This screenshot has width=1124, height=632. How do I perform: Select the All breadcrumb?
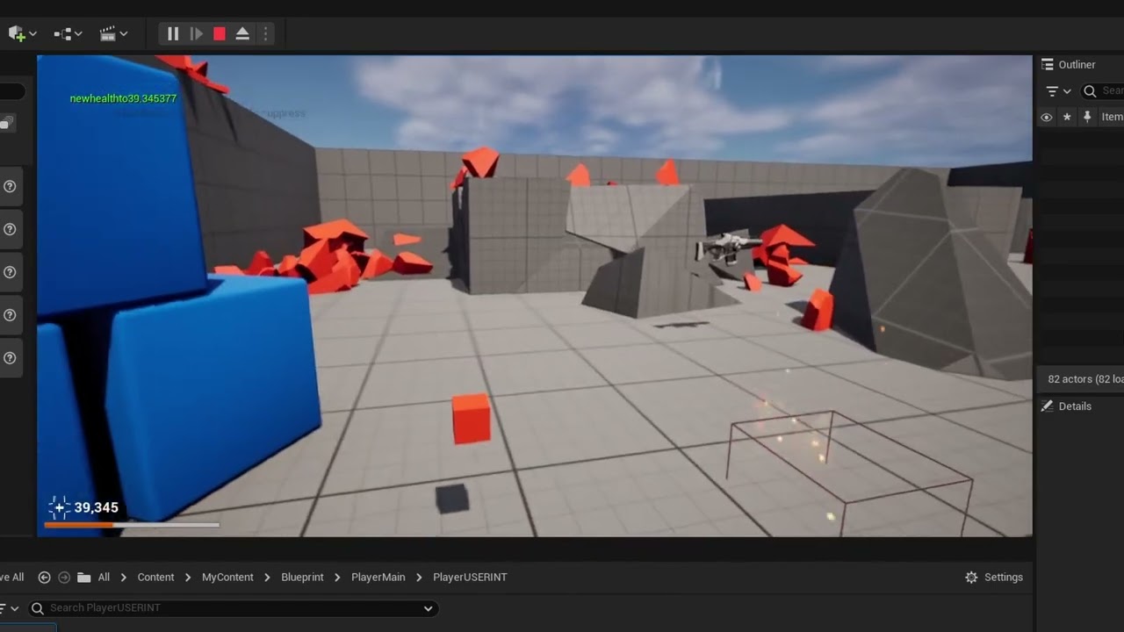point(104,577)
